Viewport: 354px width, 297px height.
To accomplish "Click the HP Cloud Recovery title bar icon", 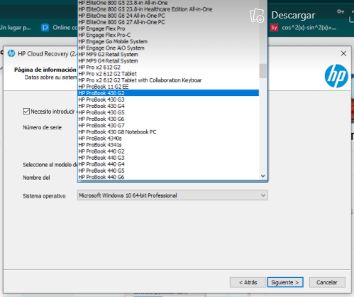I will tap(11, 54).
